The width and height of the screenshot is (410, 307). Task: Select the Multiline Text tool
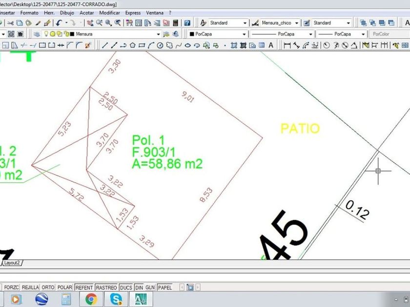(271, 45)
